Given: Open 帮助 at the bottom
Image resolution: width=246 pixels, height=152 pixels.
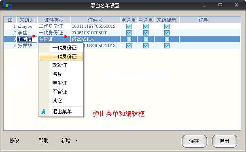Looking at the screenshot, I should pyautogui.click(x=43, y=140).
